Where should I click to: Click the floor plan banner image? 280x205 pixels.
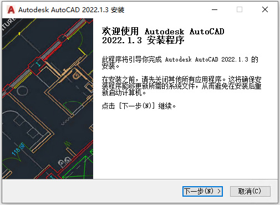point(48,99)
